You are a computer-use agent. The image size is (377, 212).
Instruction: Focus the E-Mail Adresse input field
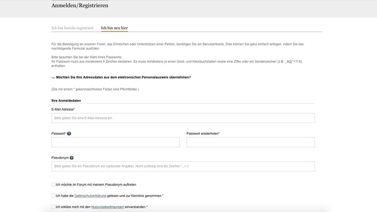(183, 118)
